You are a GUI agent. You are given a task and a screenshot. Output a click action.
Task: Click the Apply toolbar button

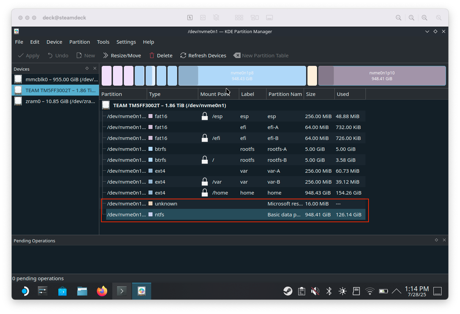coord(29,55)
